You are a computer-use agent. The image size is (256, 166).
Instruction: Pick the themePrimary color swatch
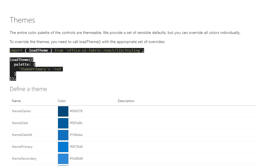pos(63,147)
